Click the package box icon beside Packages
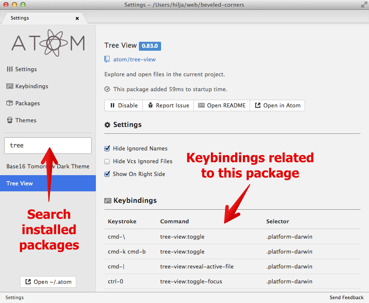The height and width of the screenshot is (303, 369). [10, 103]
